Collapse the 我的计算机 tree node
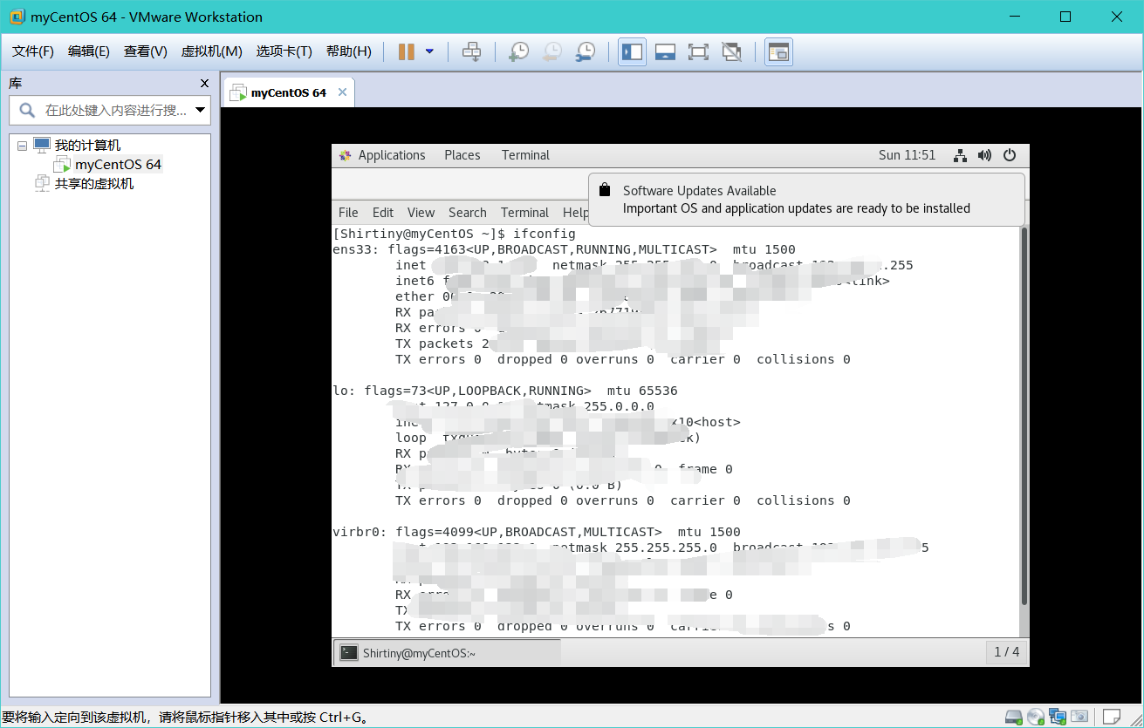Viewport: 1144px width, 728px height. tap(22, 146)
